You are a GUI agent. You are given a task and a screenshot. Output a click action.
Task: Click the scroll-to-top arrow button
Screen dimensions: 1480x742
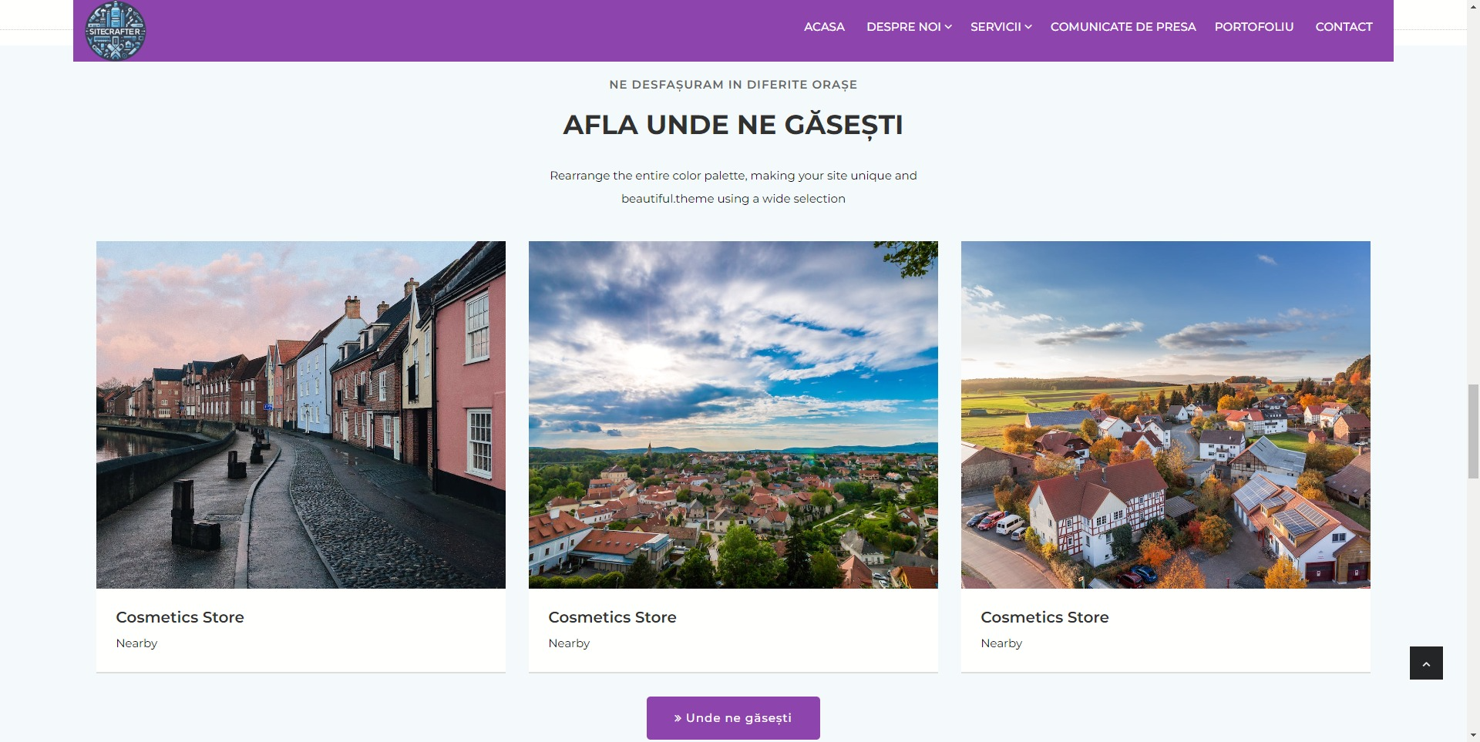coord(1425,663)
